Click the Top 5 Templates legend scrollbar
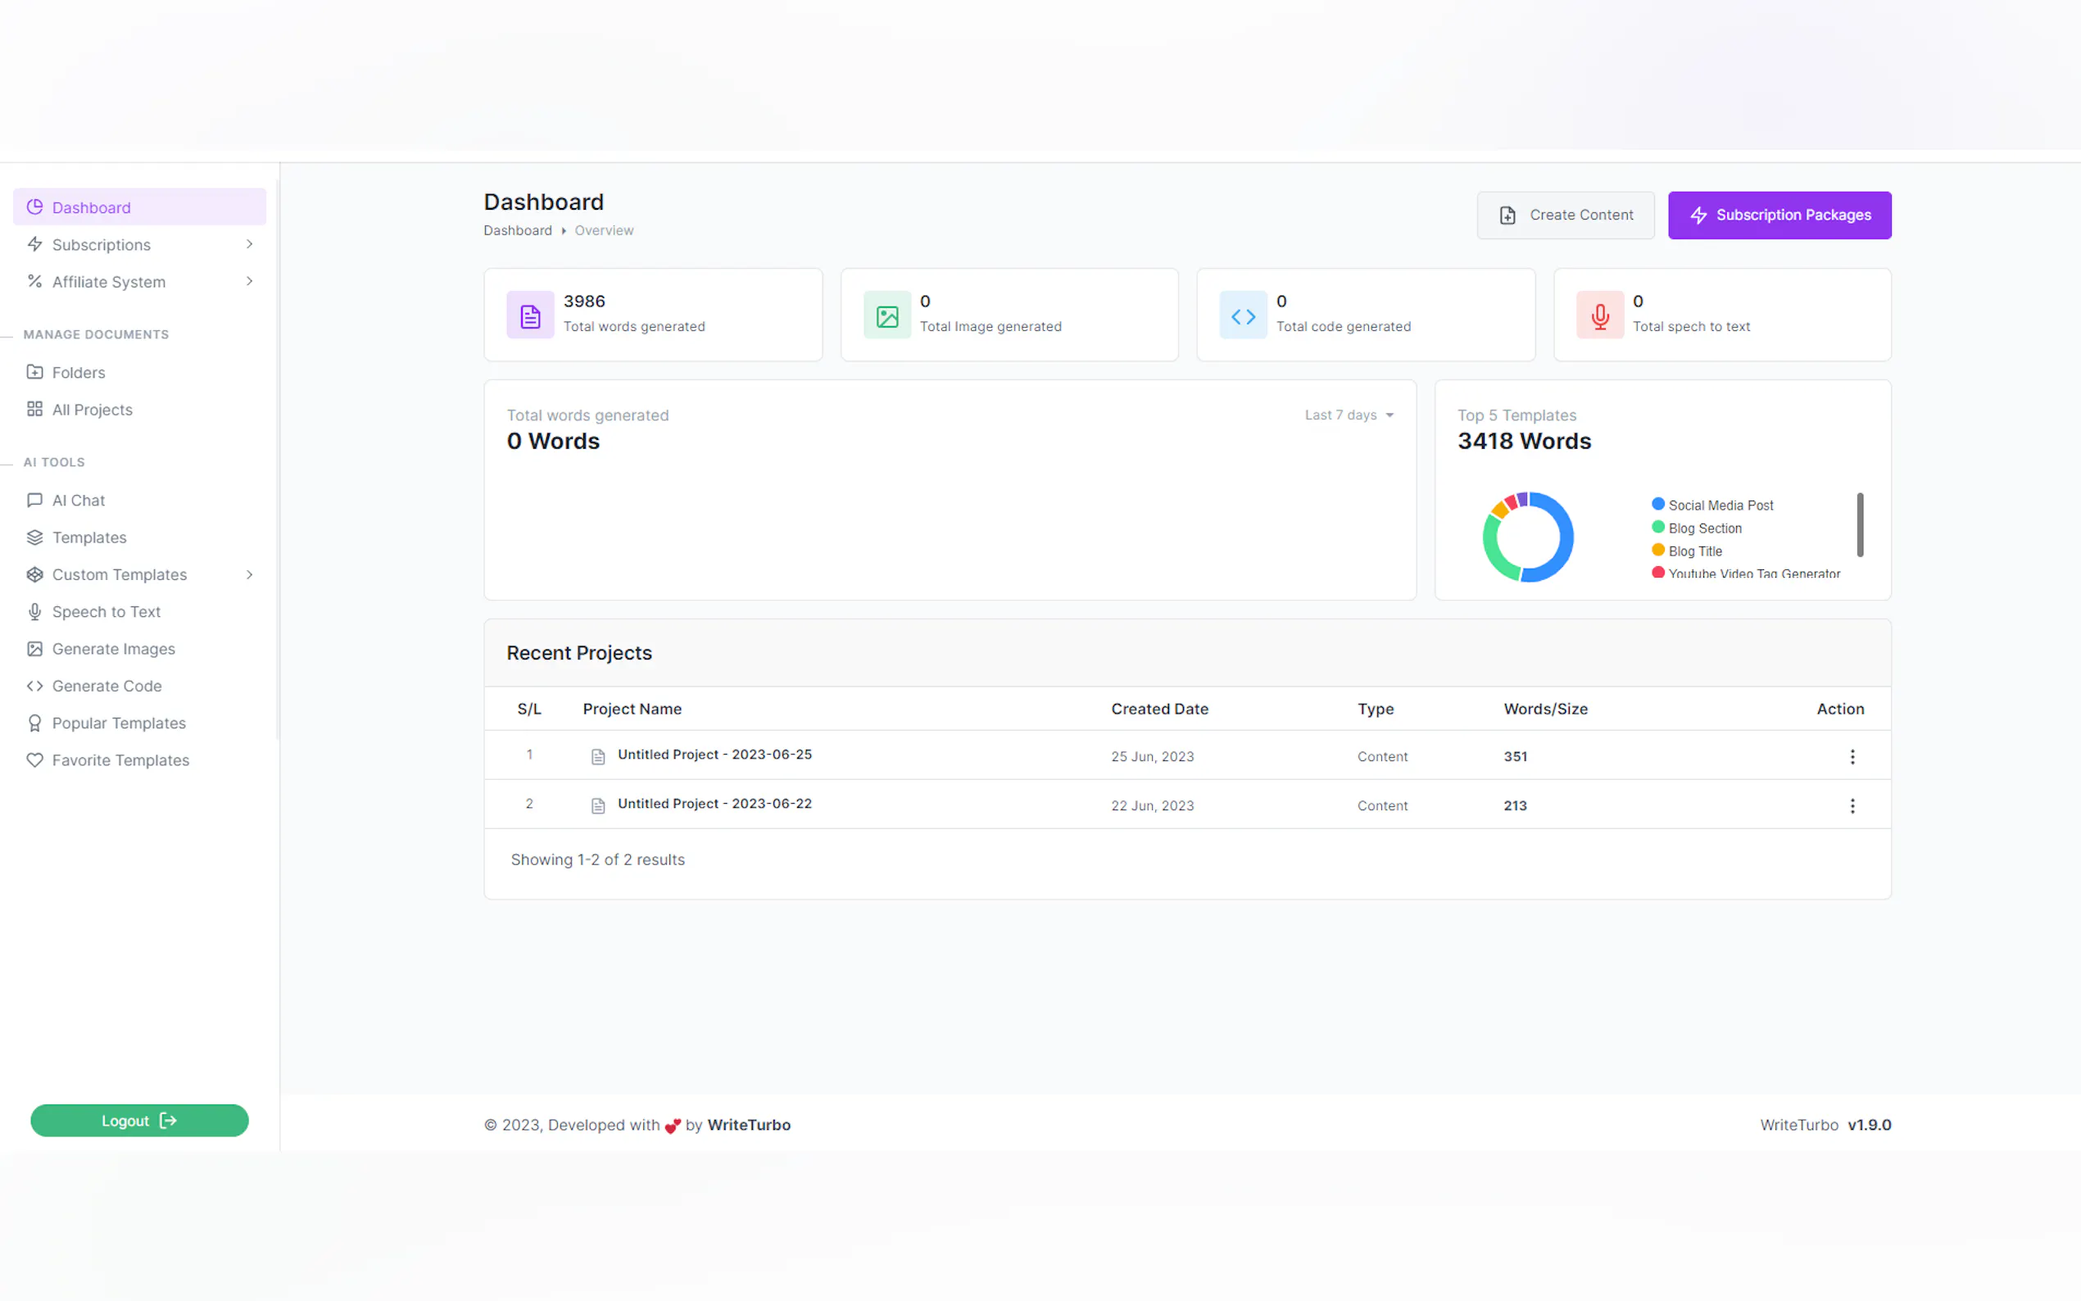This screenshot has width=2081, height=1301. (1859, 524)
